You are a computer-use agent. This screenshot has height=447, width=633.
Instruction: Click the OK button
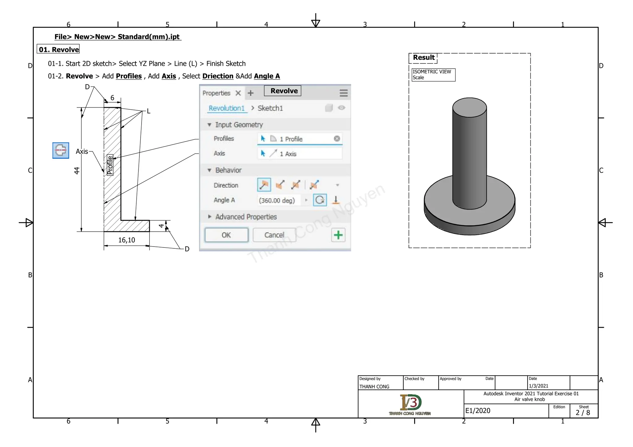point(226,235)
